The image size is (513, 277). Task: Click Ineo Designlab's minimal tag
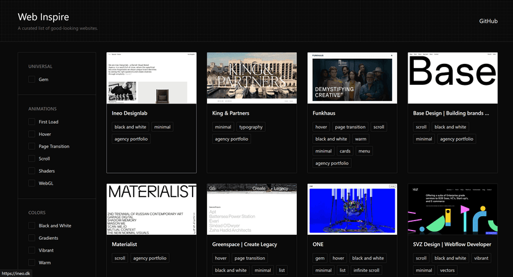162,126
